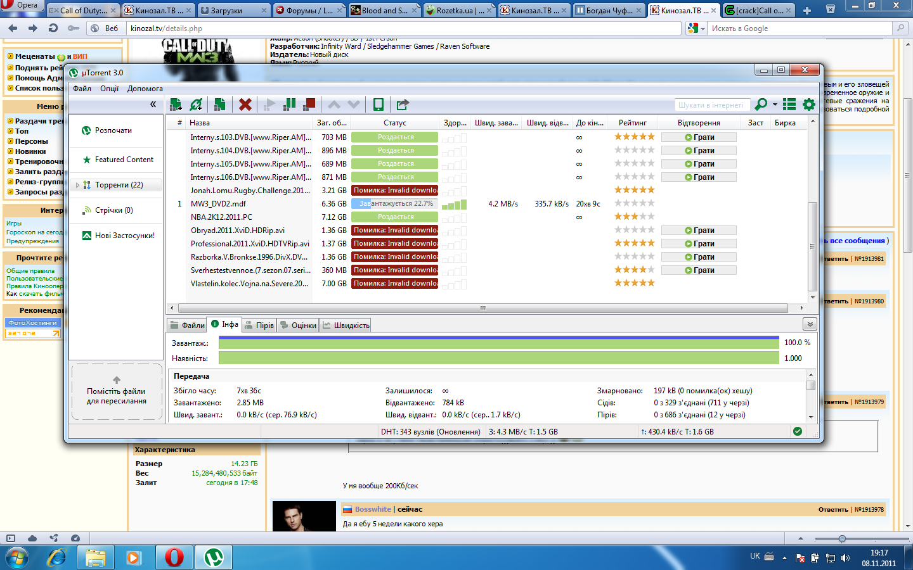Switch to the Піри tab
Image resolution: width=913 pixels, height=570 pixels.
tap(259, 325)
